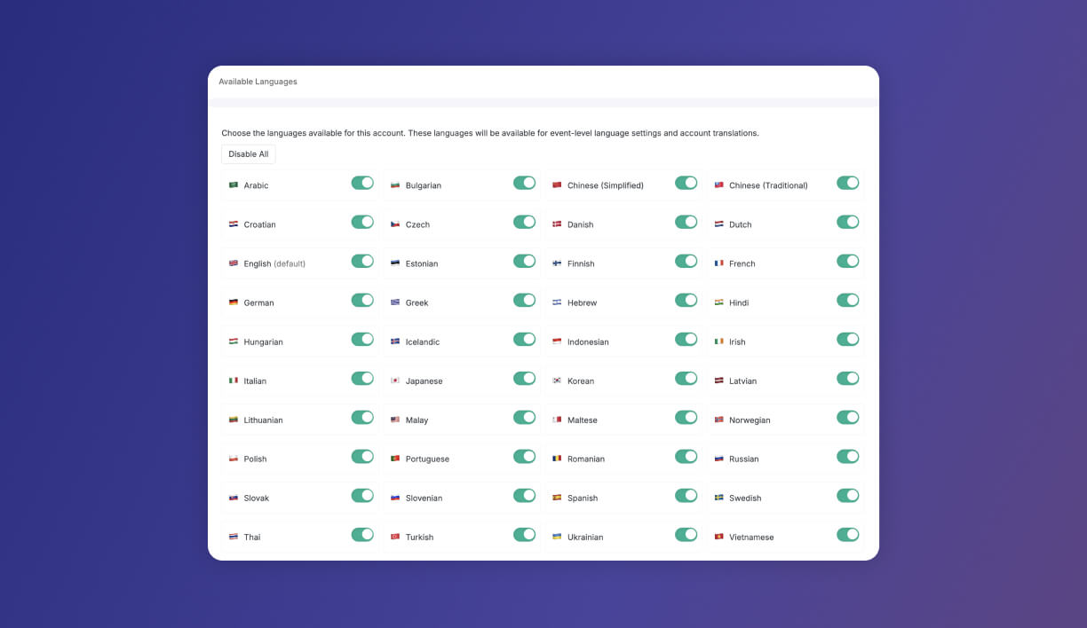Toggle the Hindi language switch
The width and height of the screenshot is (1087, 628).
[x=847, y=300]
